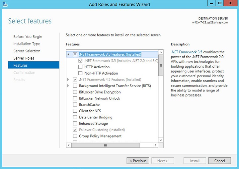Expand Background Intelligent Transfer Service (BITS)
Viewport: 239px width, 169px height.
[68, 86]
